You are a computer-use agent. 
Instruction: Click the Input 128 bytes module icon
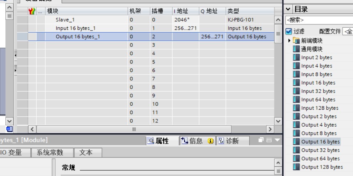(296, 108)
